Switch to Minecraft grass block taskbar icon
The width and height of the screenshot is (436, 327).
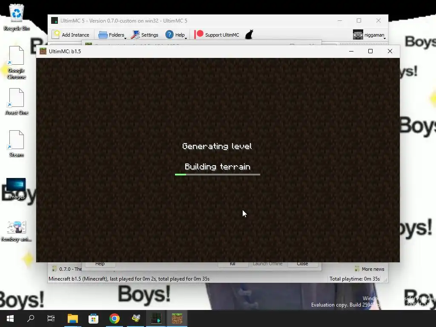tap(177, 318)
